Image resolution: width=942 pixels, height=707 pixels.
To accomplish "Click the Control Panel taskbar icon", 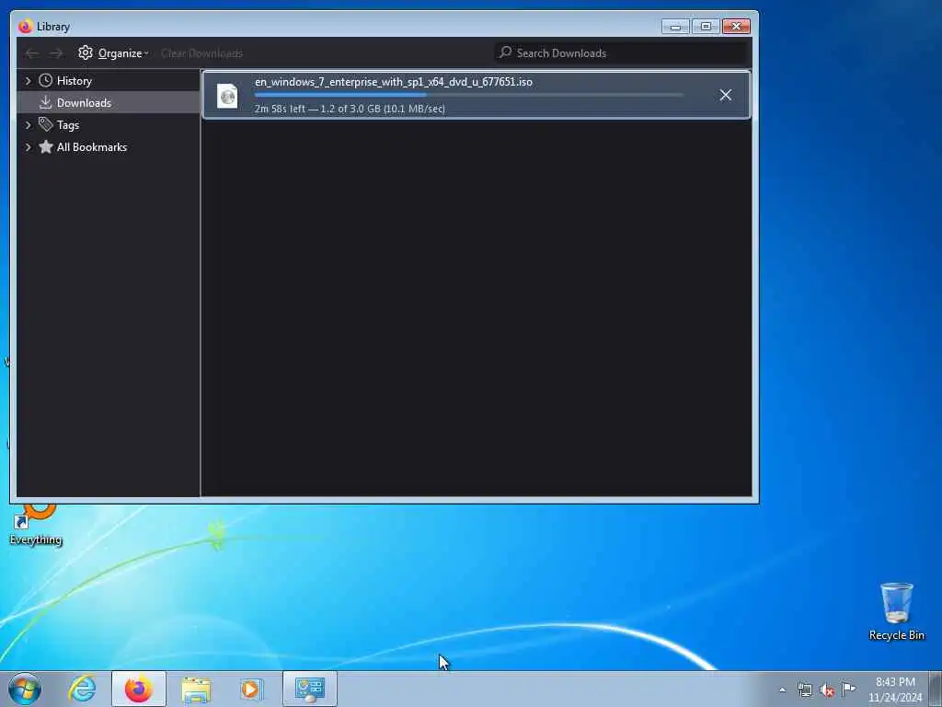I will pos(310,689).
